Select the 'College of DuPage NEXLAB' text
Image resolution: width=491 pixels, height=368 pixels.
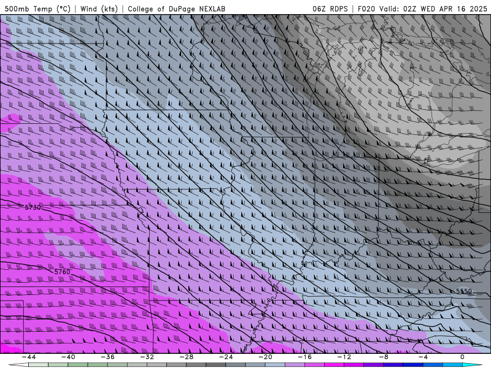[x=176, y=9]
